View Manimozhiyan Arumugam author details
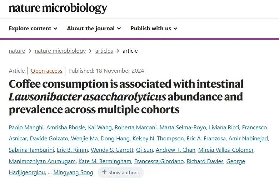Screen dimensions: 279x181 [x=42, y=161]
